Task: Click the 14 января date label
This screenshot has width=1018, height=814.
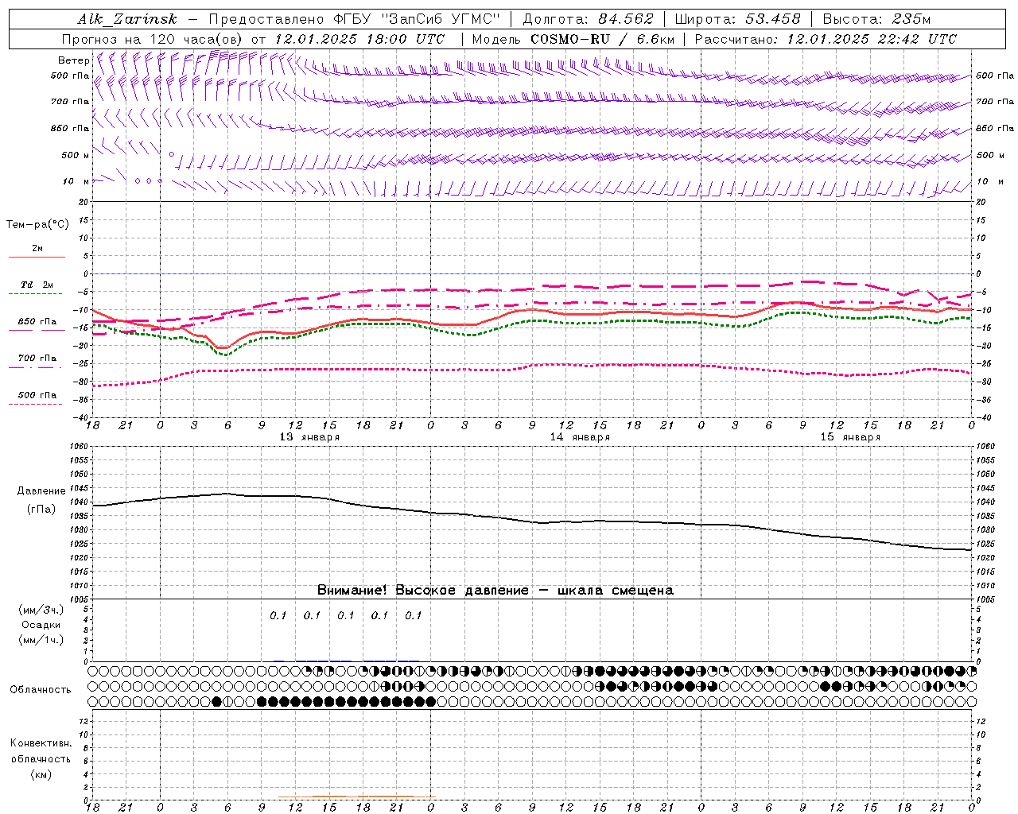Action: point(580,437)
